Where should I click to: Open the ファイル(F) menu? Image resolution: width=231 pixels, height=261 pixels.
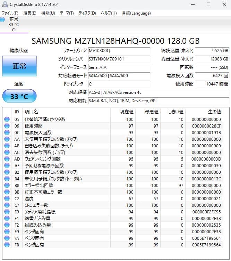click(10, 13)
